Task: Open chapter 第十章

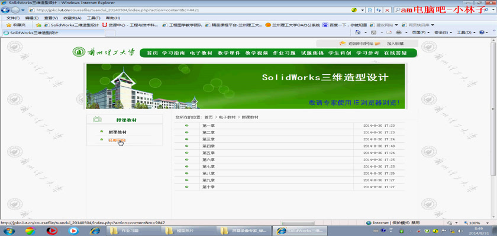Action: click(208, 187)
